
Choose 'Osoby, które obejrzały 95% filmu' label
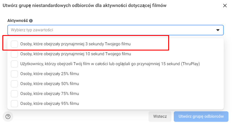[50, 104]
